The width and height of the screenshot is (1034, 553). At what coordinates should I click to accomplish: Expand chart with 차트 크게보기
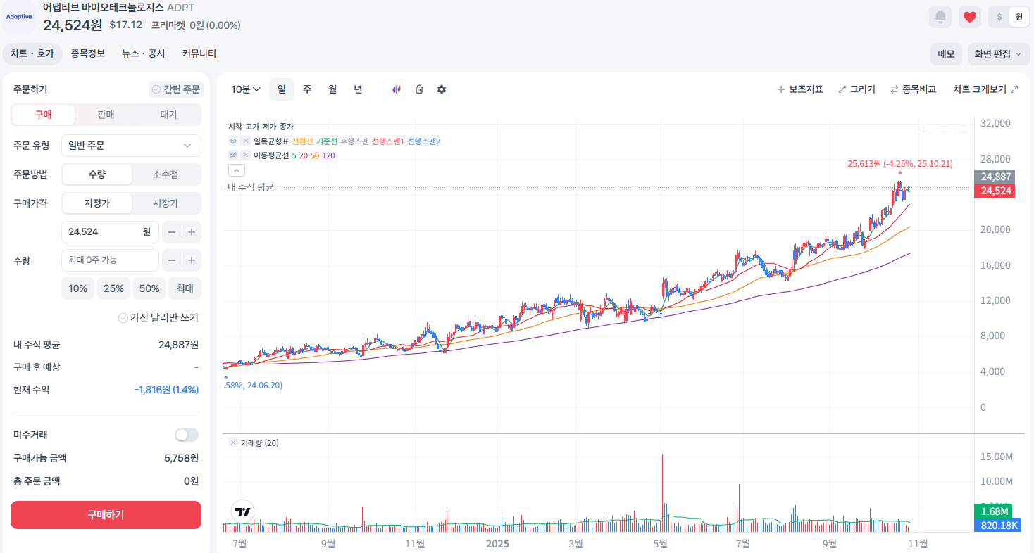[x=985, y=89]
